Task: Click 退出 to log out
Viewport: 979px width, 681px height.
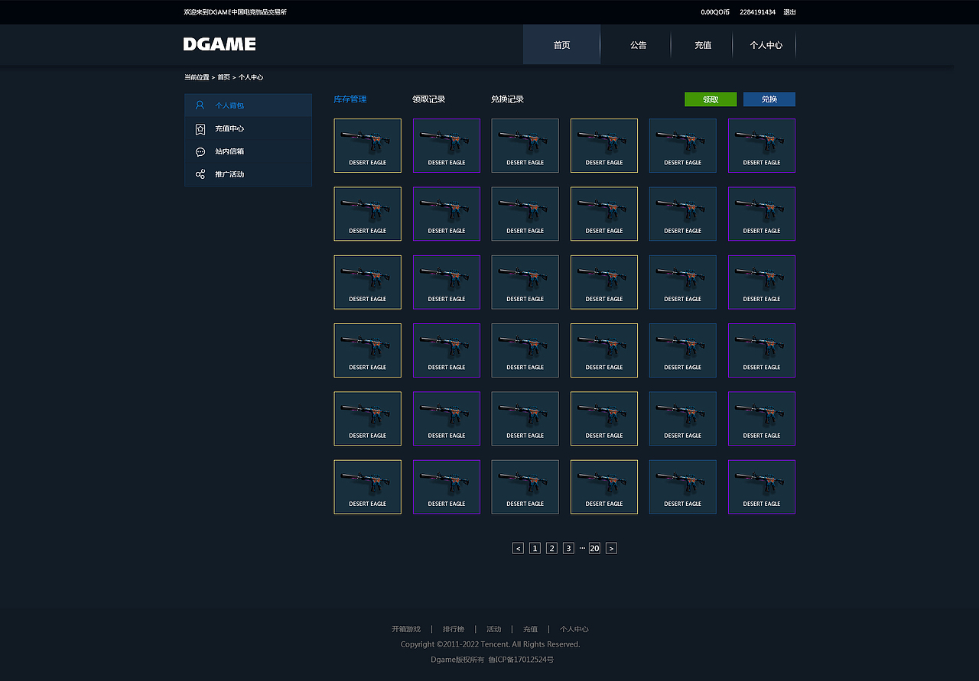Action: (x=789, y=12)
